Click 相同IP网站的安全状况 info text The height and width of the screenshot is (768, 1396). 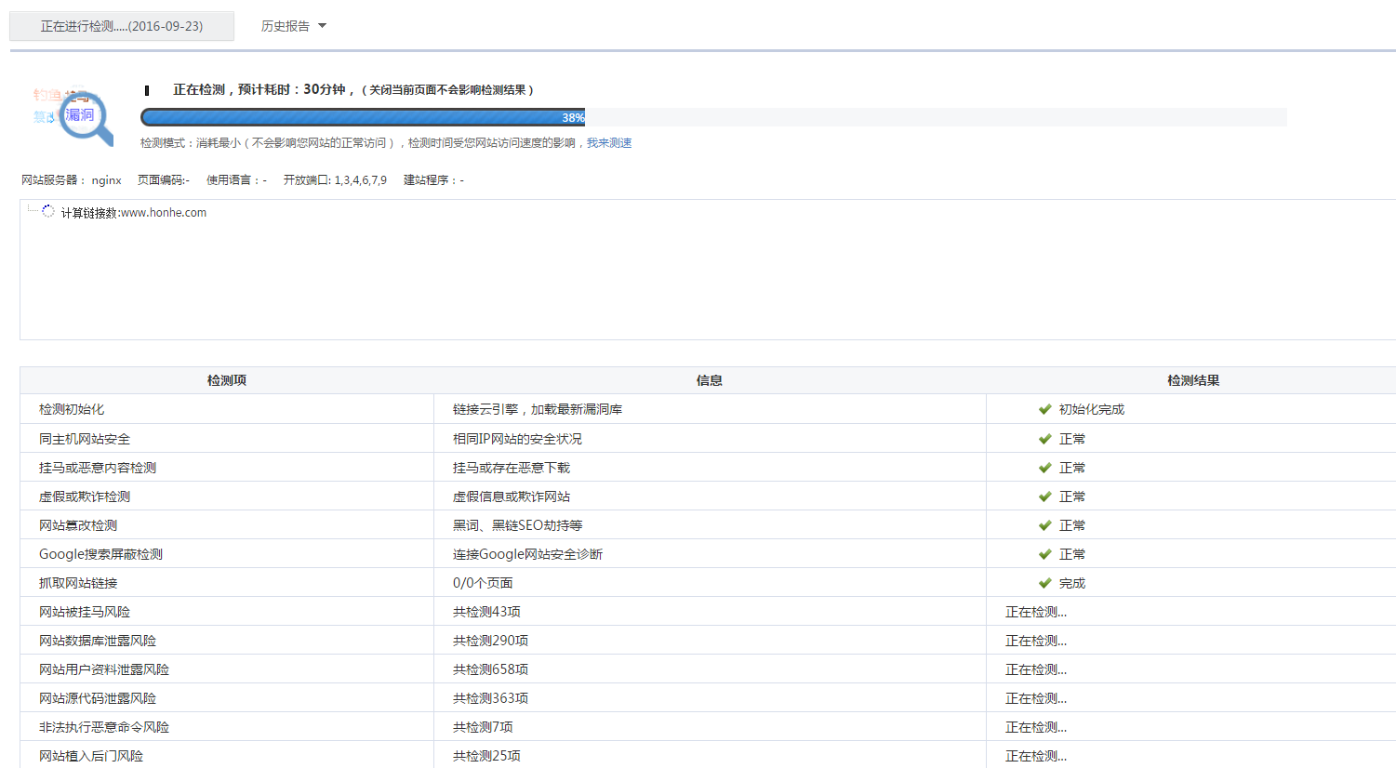click(x=517, y=439)
